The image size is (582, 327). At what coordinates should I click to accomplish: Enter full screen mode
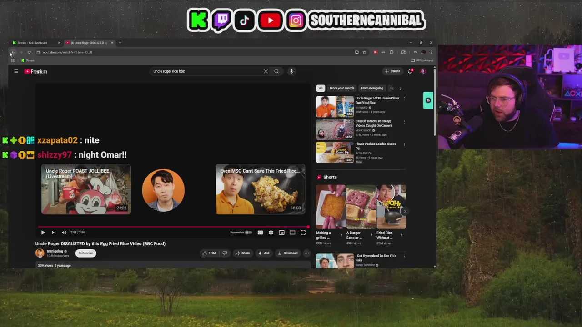point(303,233)
